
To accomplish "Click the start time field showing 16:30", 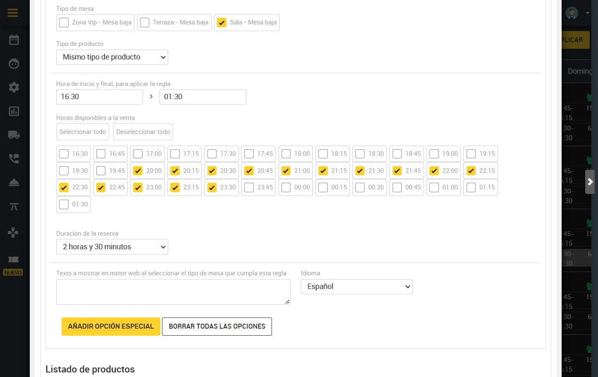I will click(100, 97).
